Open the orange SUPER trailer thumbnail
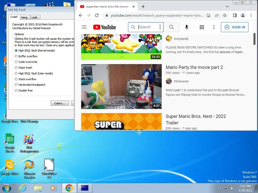 (x=121, y=122)
